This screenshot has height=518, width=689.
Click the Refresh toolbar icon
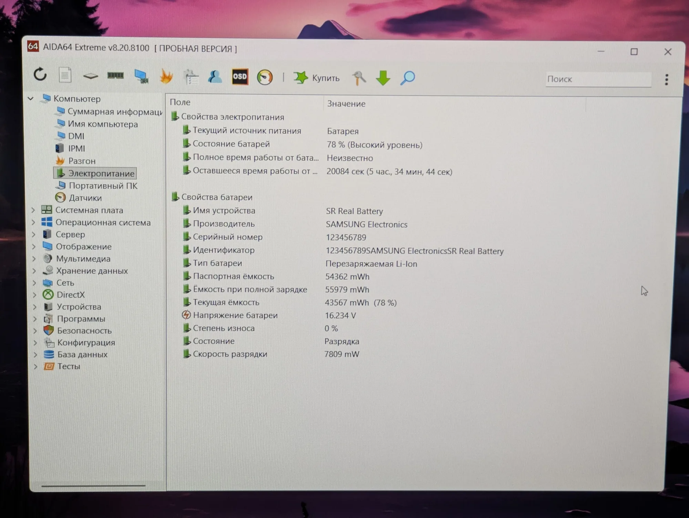(40, 74)
